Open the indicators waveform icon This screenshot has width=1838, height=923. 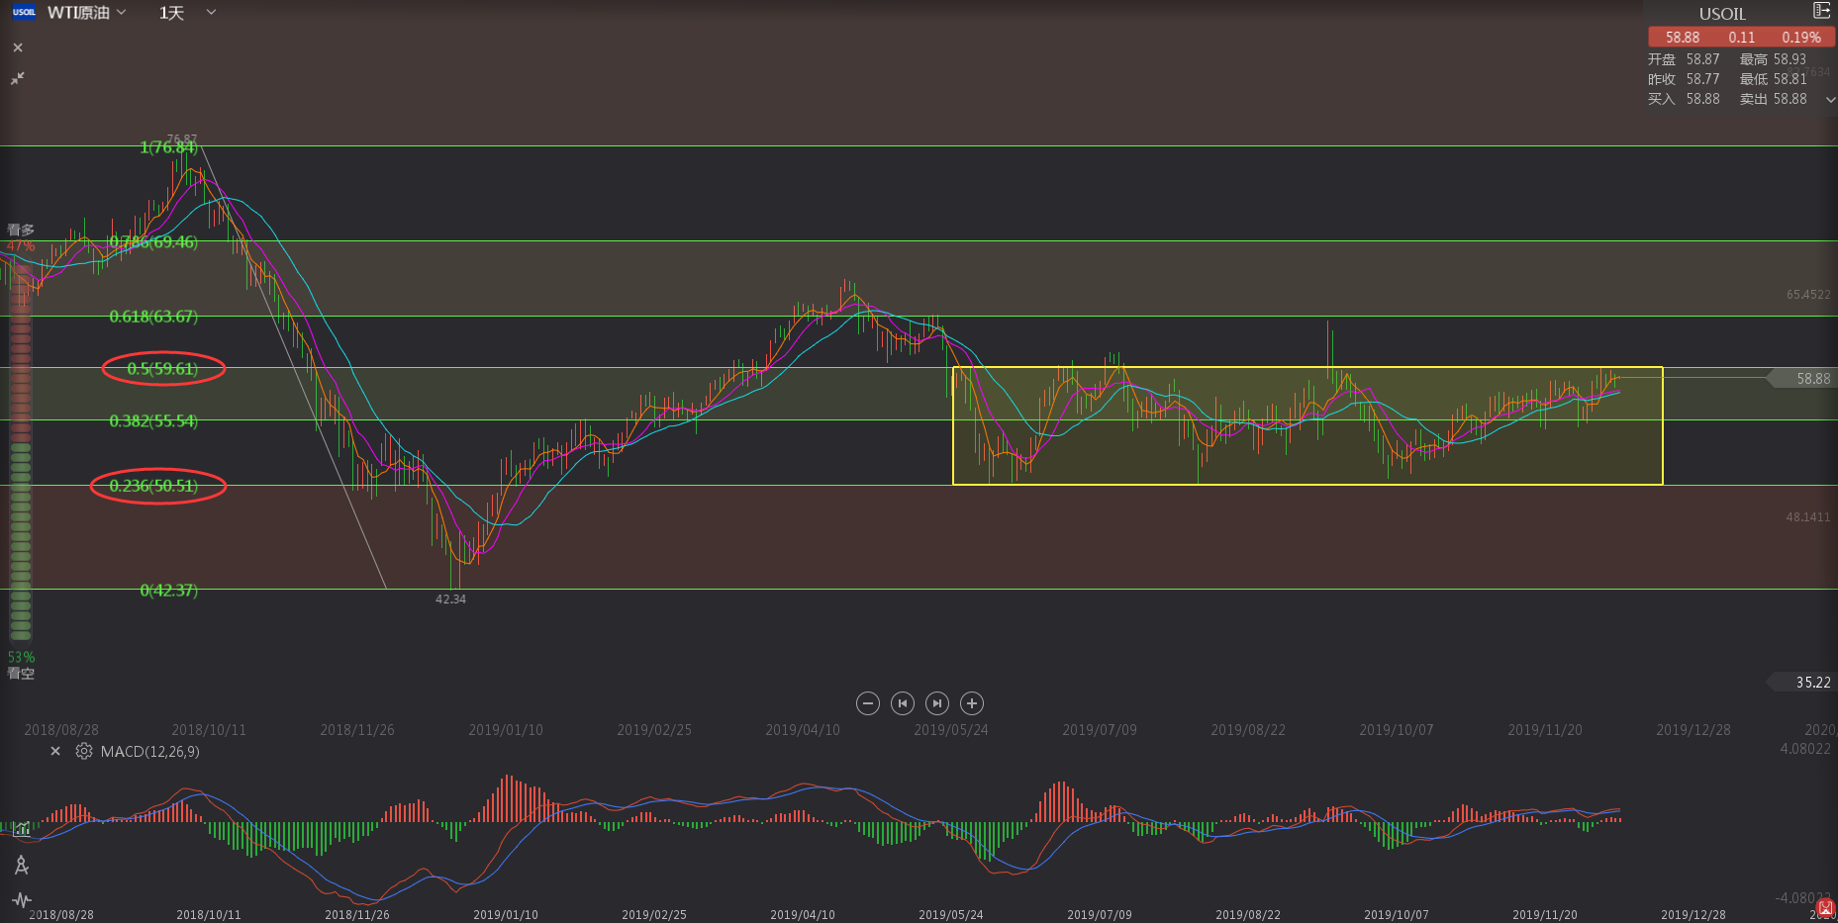(22, 900)
